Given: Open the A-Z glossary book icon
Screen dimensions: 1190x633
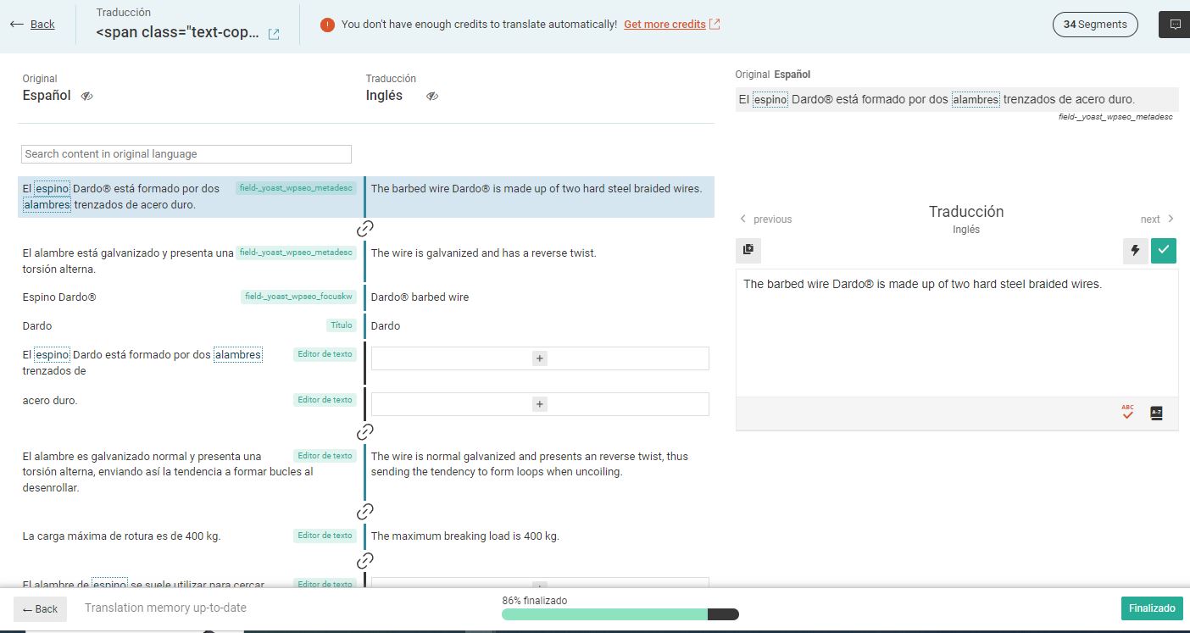Looking at the screenshot, I should [1156, 414].
